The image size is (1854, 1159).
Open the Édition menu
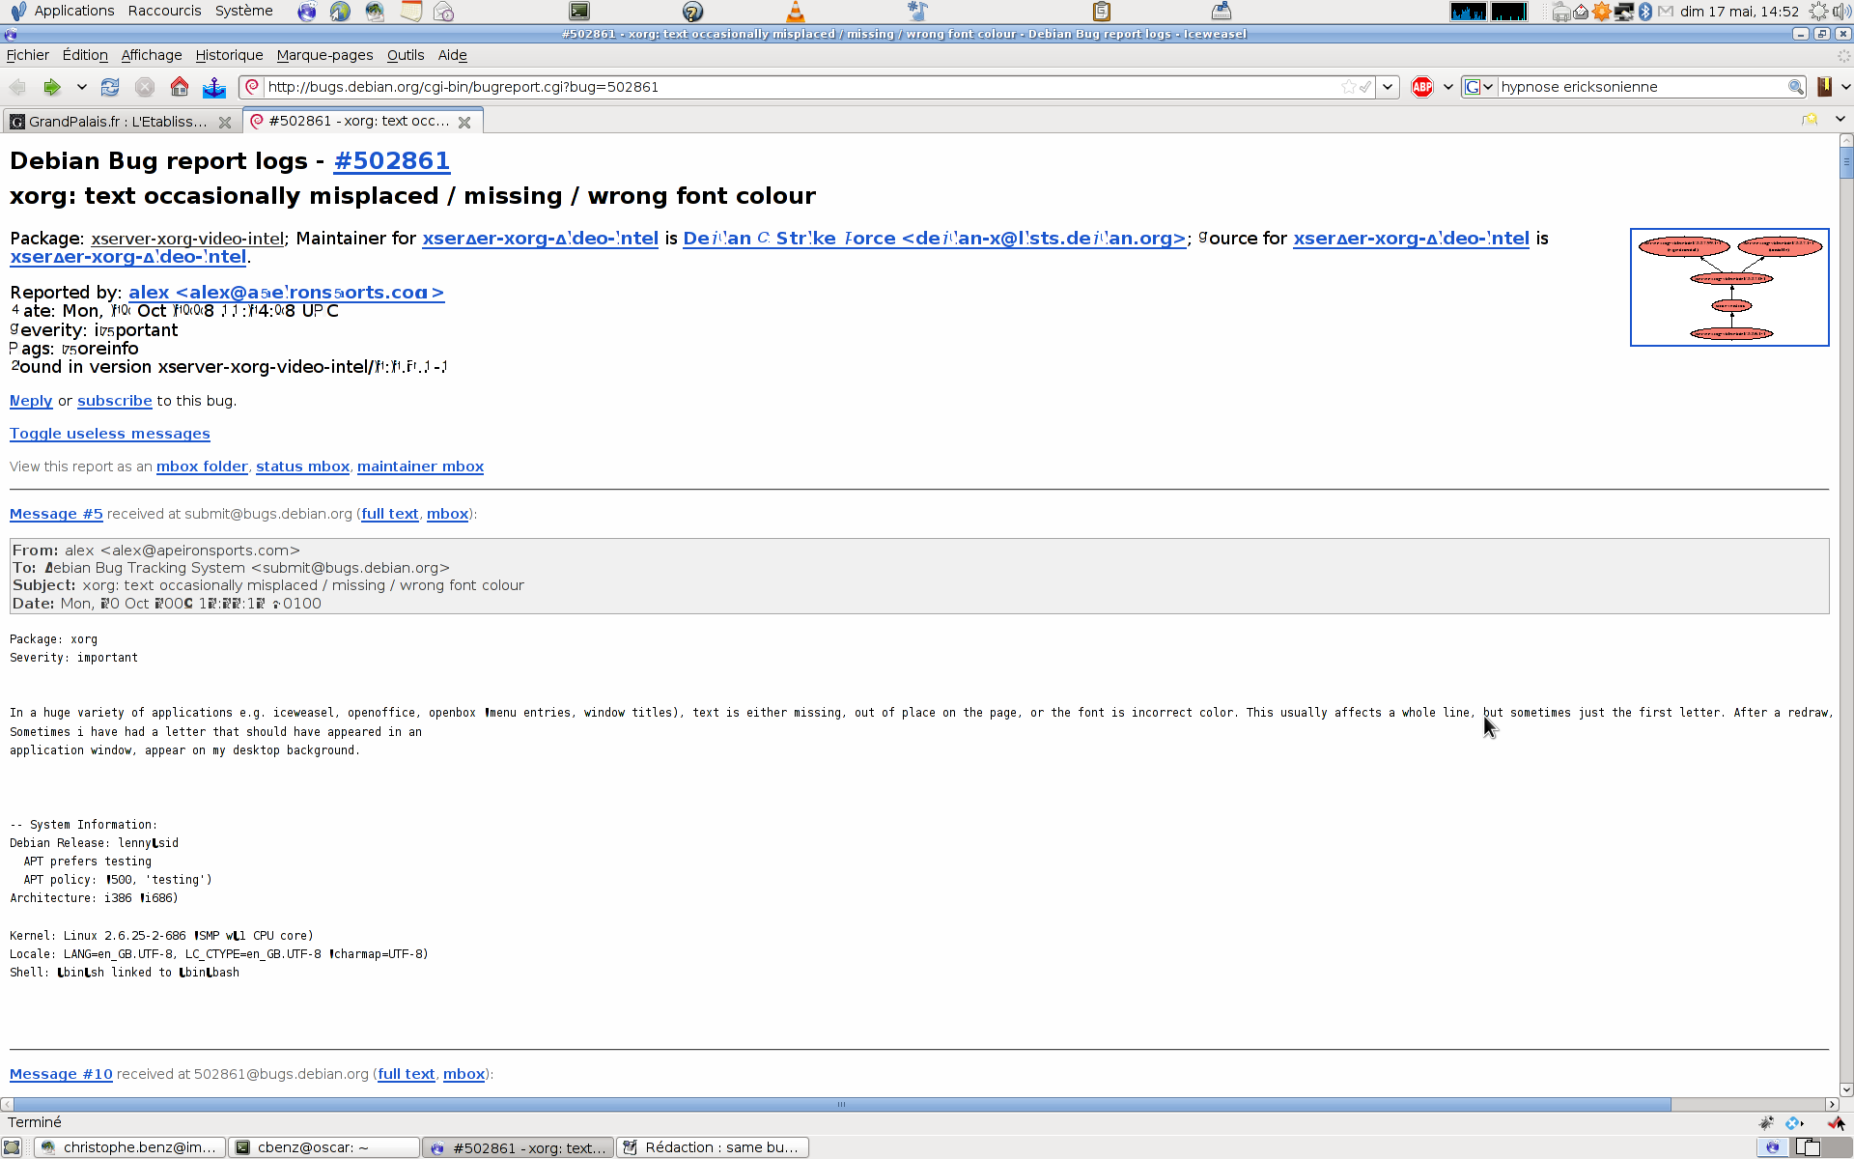[85, 55]
